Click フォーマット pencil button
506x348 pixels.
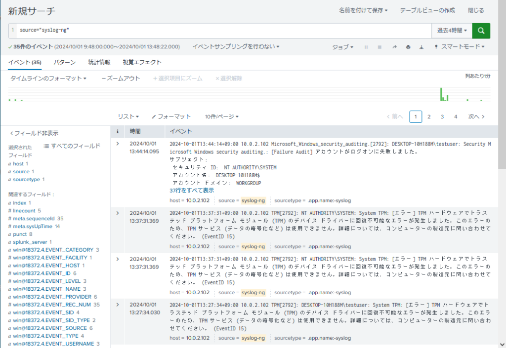[171, 116]
